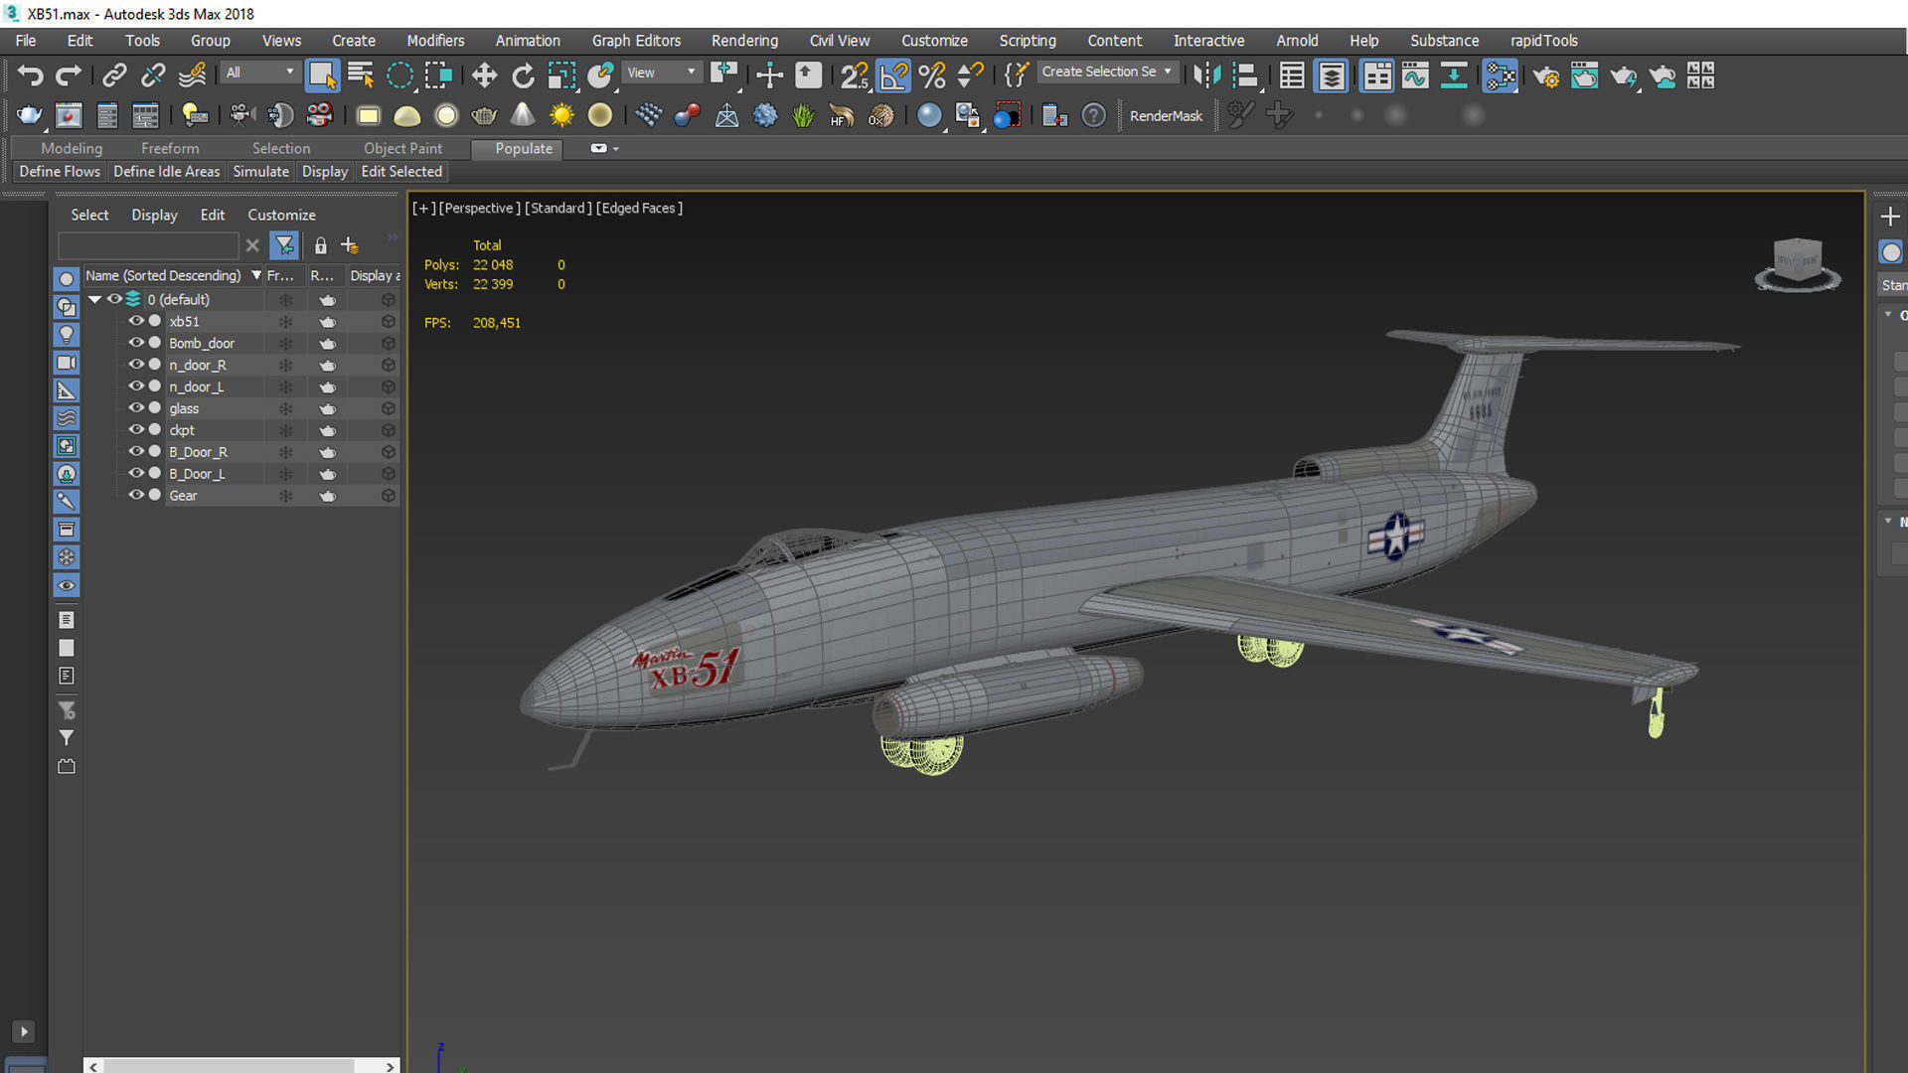Open Curve Editor icon
Image resolution: width=1908 pixels, height=1073 pixels.
1415,76
